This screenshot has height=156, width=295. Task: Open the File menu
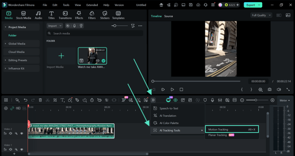[x=45, y=5]
